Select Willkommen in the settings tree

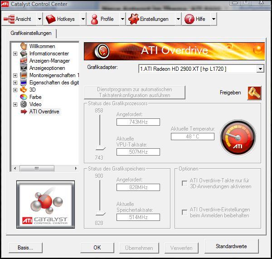[x=42, y=46]
